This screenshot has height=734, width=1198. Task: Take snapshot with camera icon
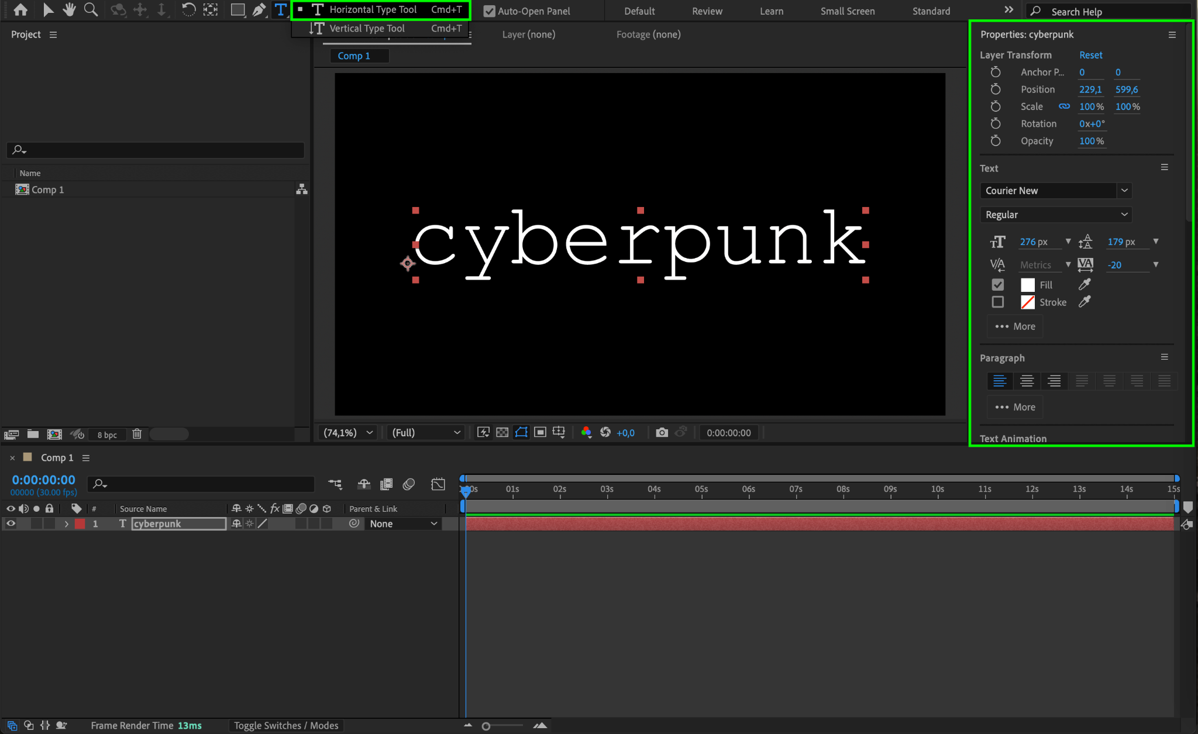(662, 432)
